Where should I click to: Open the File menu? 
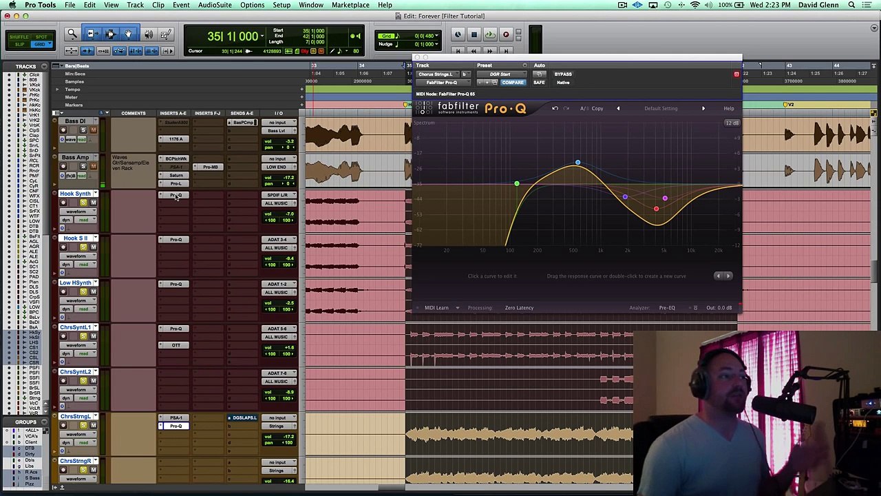70,5
